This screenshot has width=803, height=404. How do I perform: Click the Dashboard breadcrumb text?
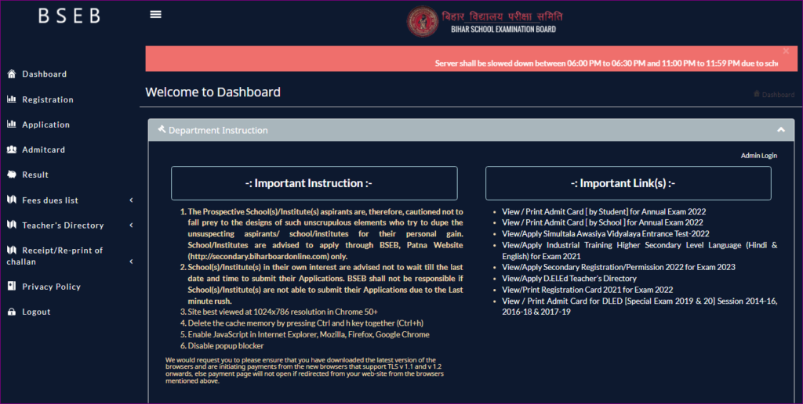(x=778, y=95)
